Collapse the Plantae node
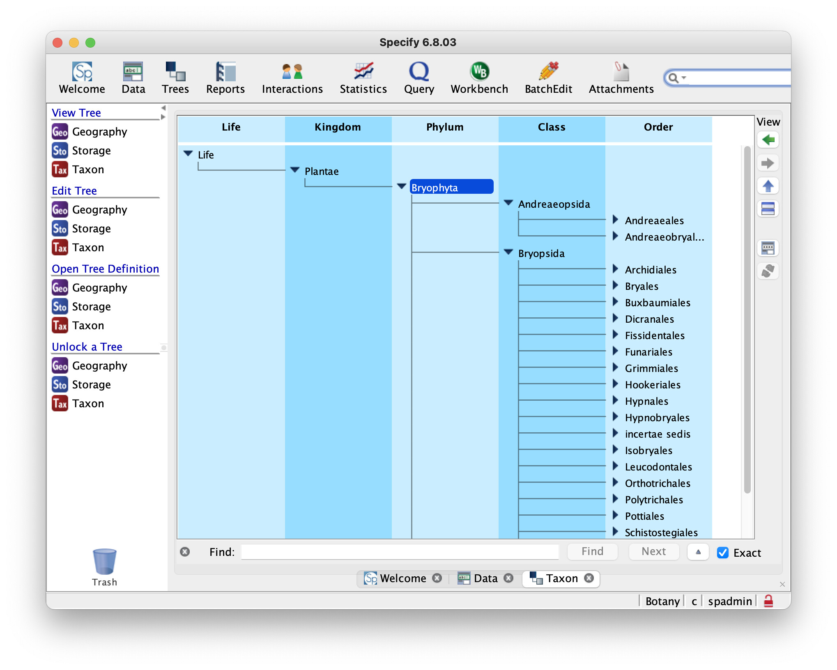The image size is (837, 670). (x=295, y=170)
